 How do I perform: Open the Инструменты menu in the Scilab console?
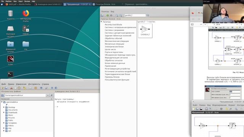pos(34,84)
